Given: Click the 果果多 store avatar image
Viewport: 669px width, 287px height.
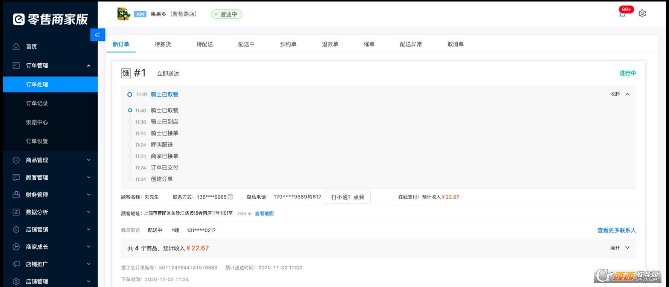Looking at the screenshot, I should coord(124,14).
